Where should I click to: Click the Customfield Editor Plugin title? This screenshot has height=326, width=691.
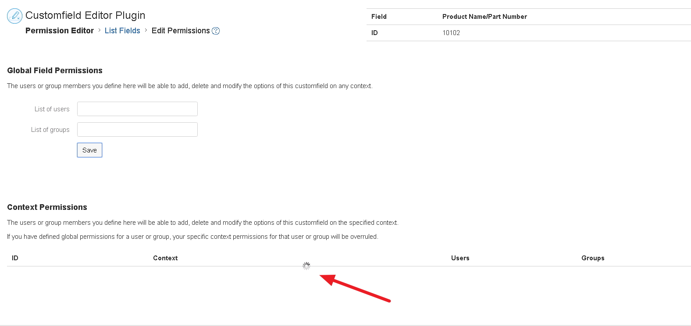point(85,15)
